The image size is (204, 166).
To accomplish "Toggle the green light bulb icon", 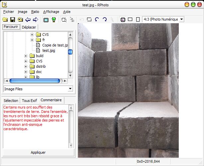I will click(54, 20).
